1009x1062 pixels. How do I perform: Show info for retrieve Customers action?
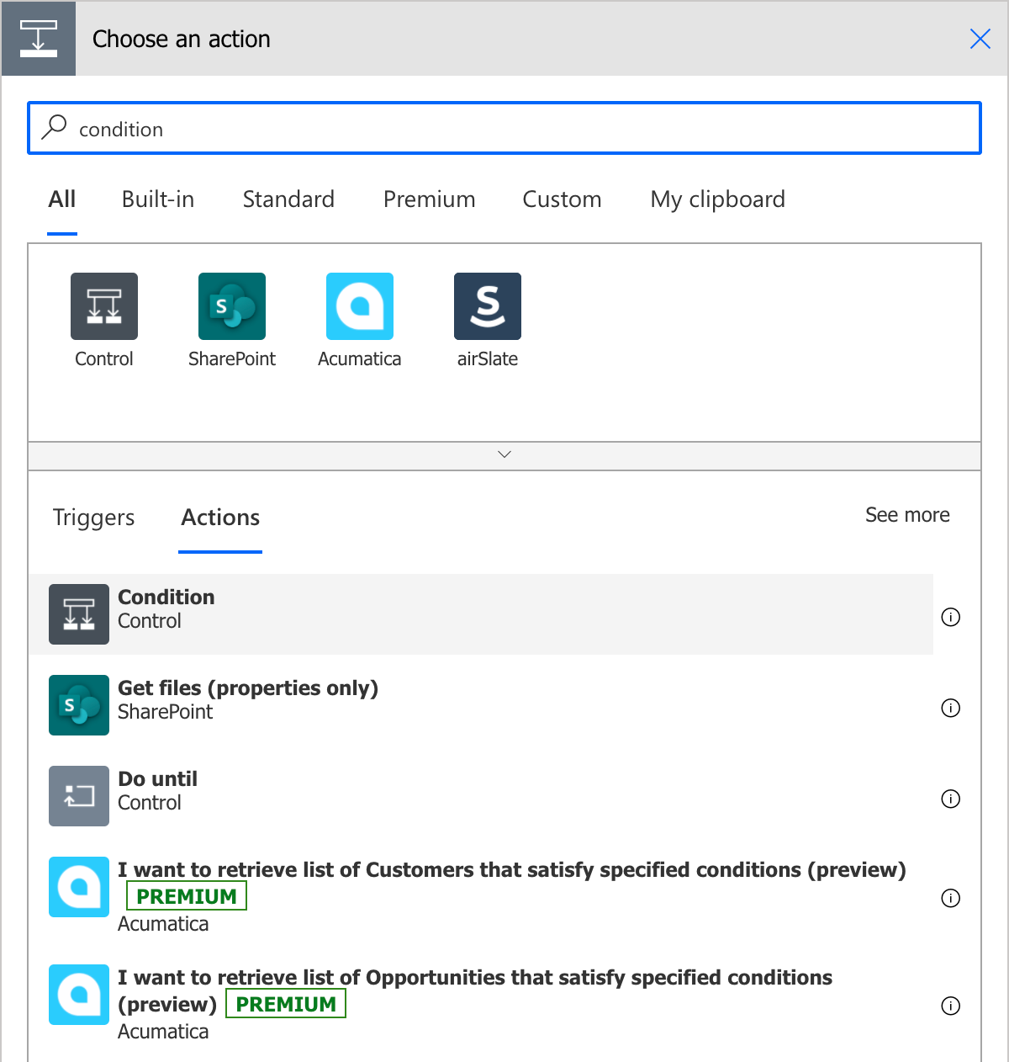coord(951,898)
